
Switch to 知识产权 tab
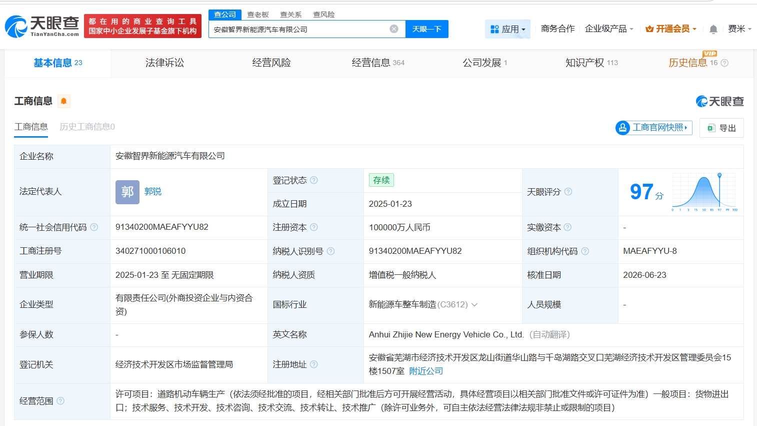coord(591,63)
